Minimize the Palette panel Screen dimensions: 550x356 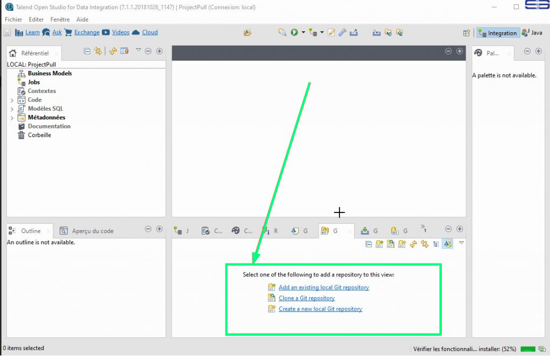coord(527,51)
